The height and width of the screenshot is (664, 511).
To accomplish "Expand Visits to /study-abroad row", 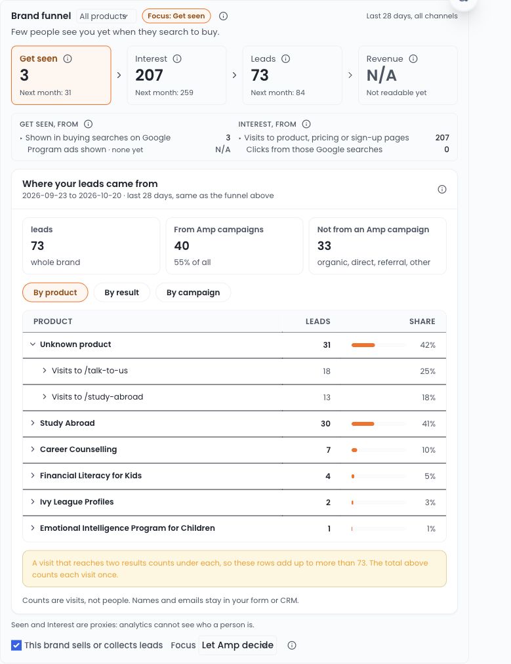I will click(x=45, y=397).
